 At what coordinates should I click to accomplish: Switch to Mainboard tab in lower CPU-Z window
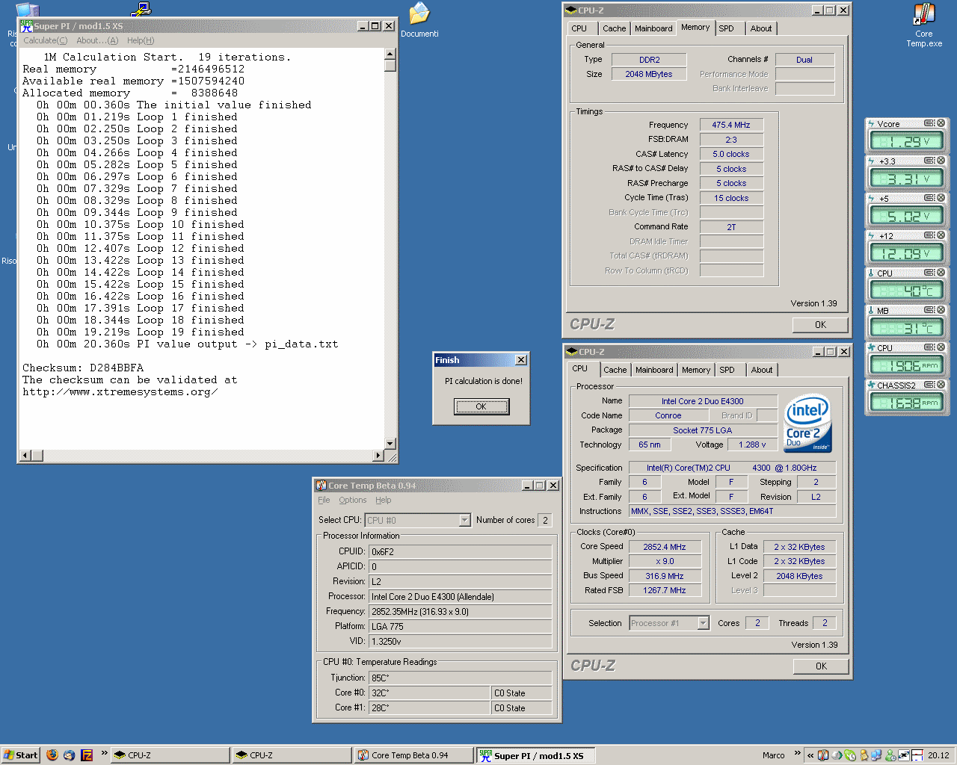pos(654,370)
